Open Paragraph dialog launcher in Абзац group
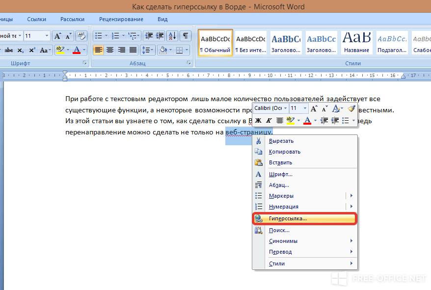The height and width of the screenshot is (290, 431). [x=189, y=63]
